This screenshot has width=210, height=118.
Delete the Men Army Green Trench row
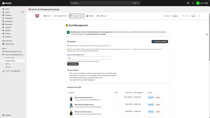tap(158, 112)
